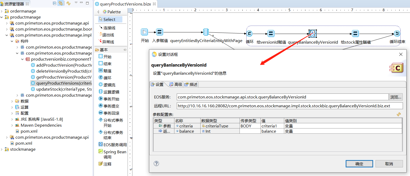The width and height of the screenshot is (410, 176).
Task: Click the refresh icon above parameter table
Action: (x=399, y=114)
